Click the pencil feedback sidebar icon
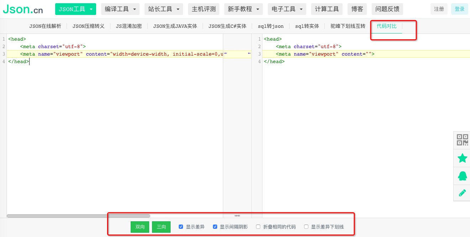The width and height of the screenshot is (470, 237). (462, 193)
